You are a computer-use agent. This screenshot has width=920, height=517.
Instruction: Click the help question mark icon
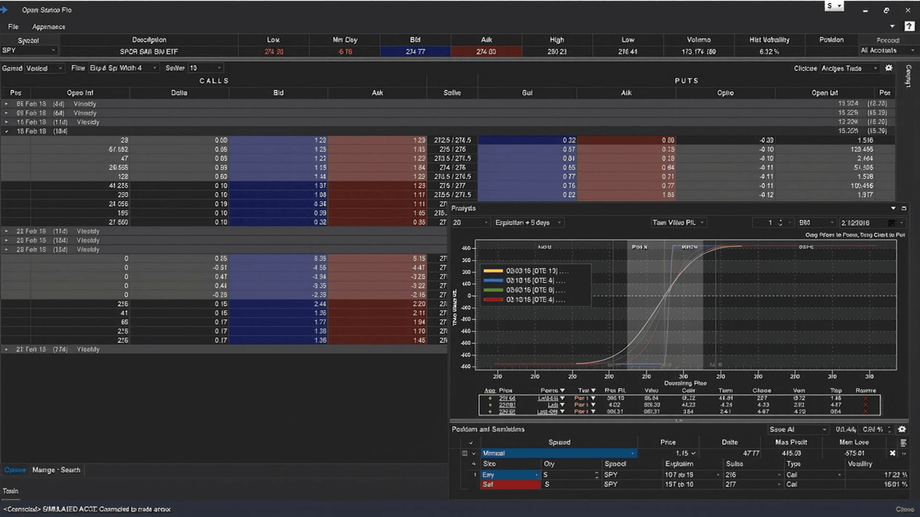tap(909, 26)
